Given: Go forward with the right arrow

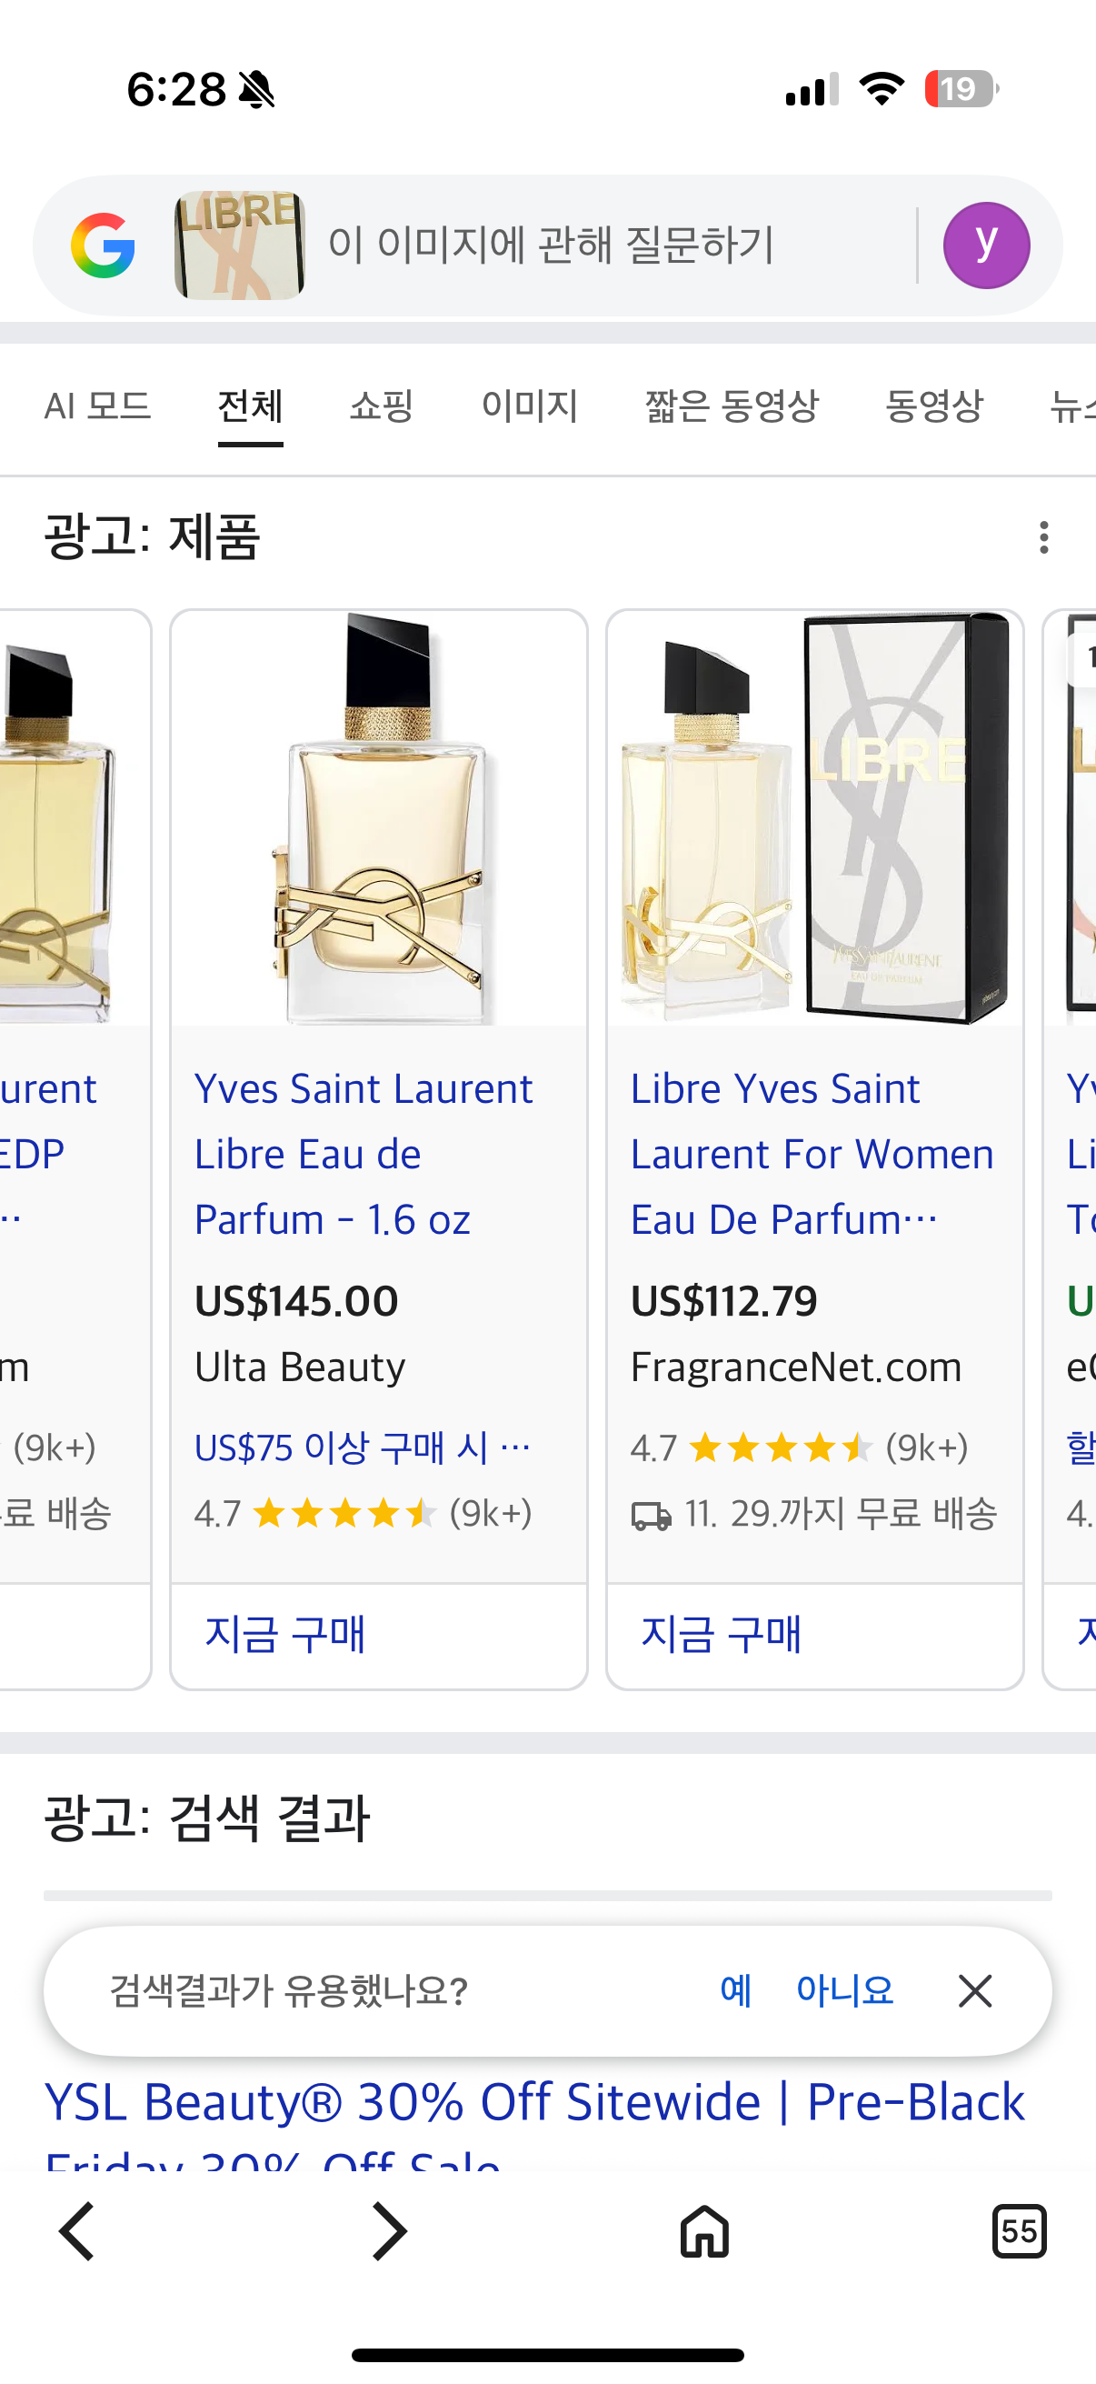Looking at the screenshot, I should coord(388,2230).
